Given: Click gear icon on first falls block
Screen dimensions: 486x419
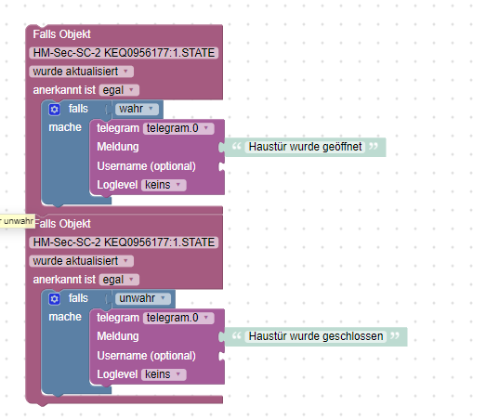Looking at the screenshot, I should [x=54, y=110].
